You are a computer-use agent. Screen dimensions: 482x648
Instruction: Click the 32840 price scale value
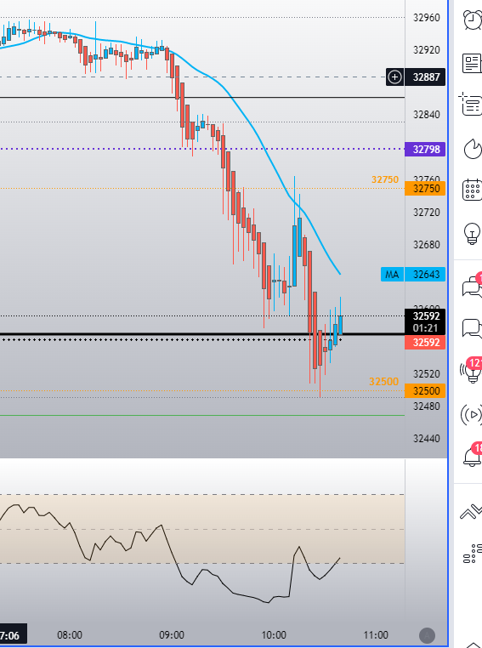(x=426, y=115)
